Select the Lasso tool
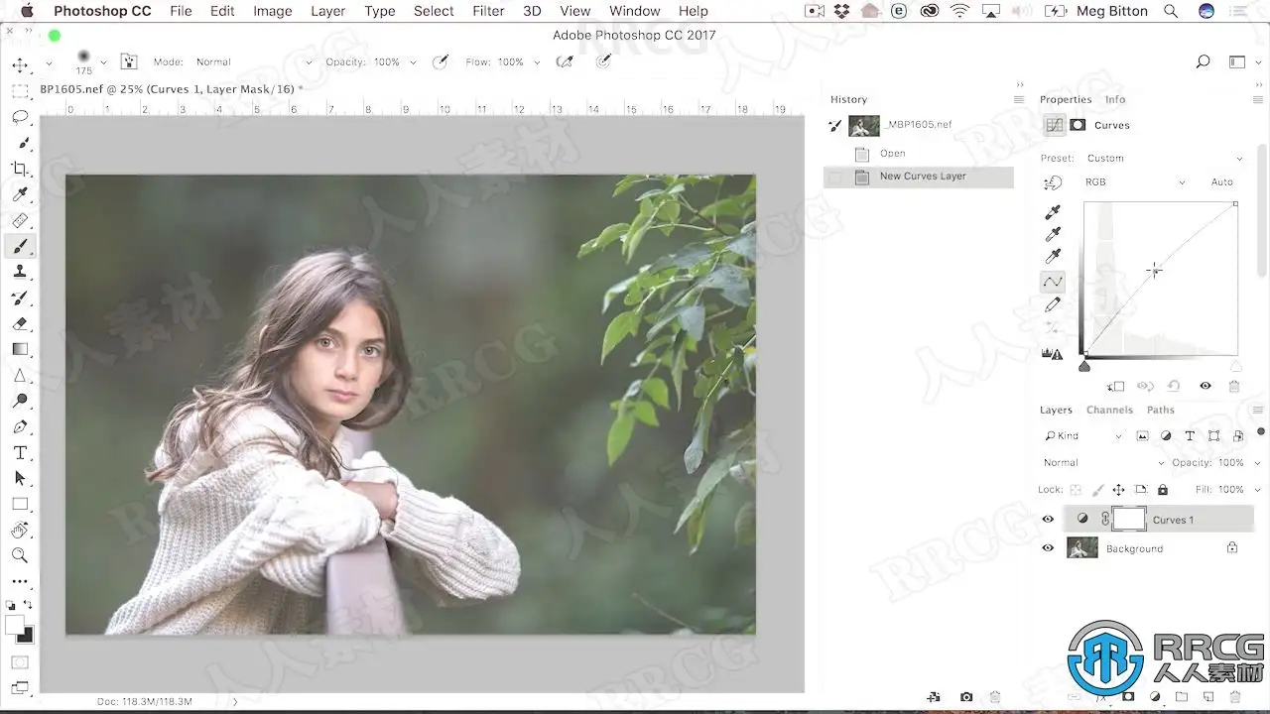The image size is (1270, 714). pyautogui.click(x=20, y=117)
